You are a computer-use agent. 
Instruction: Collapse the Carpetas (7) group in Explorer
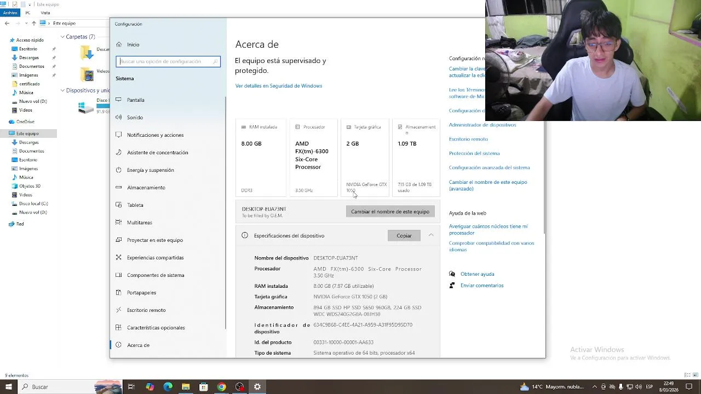click(62, 37)
